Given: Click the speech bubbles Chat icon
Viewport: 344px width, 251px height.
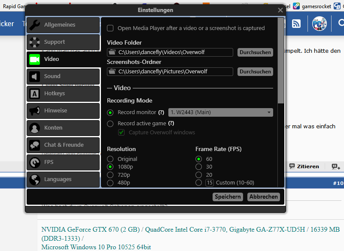Looking at the screenshot, I should pos(35,145).
